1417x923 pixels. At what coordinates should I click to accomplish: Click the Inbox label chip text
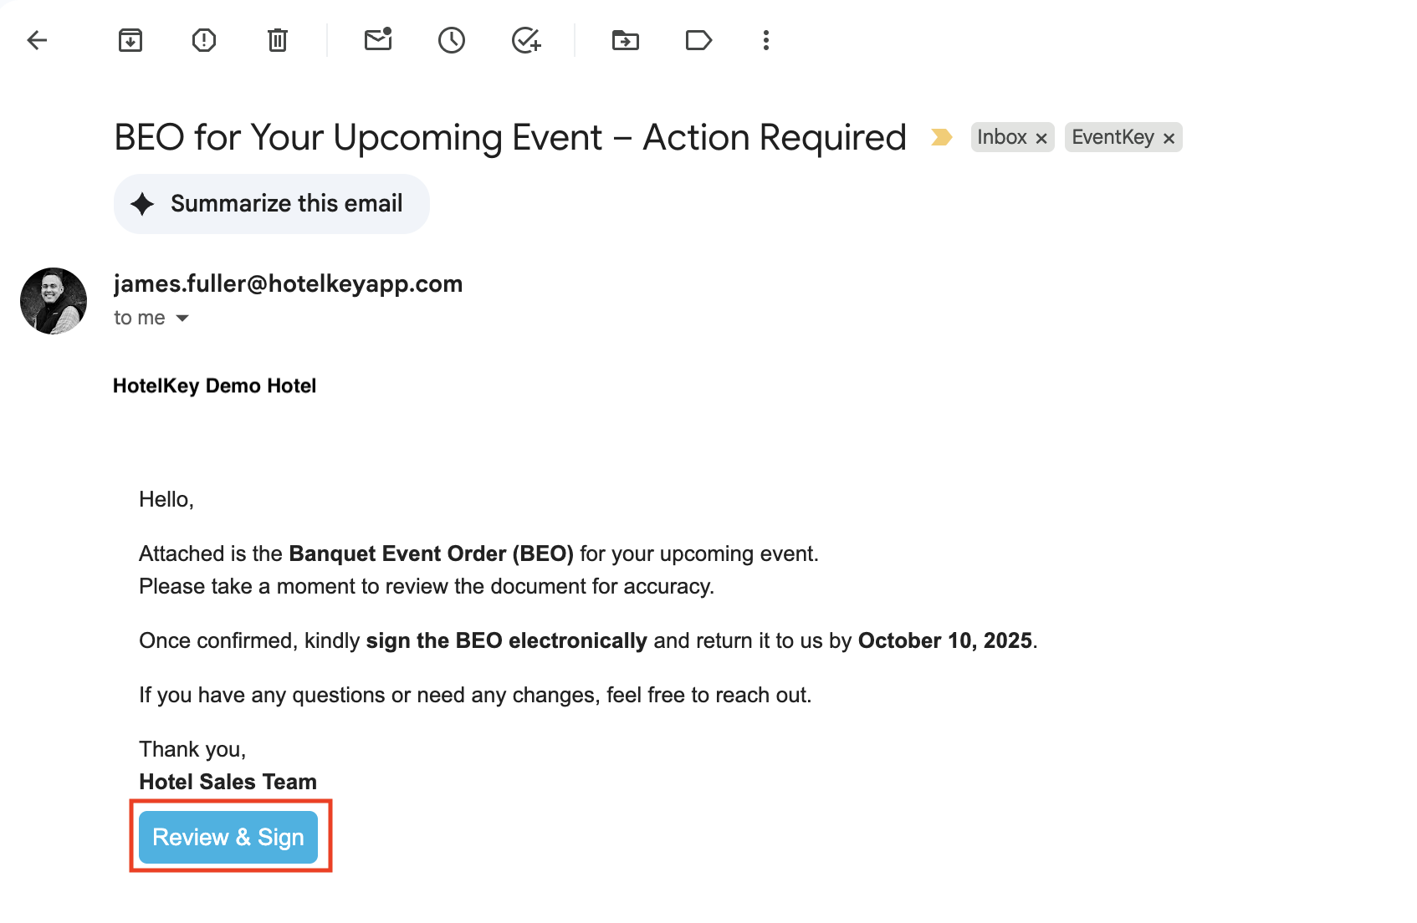point(1001,137)
